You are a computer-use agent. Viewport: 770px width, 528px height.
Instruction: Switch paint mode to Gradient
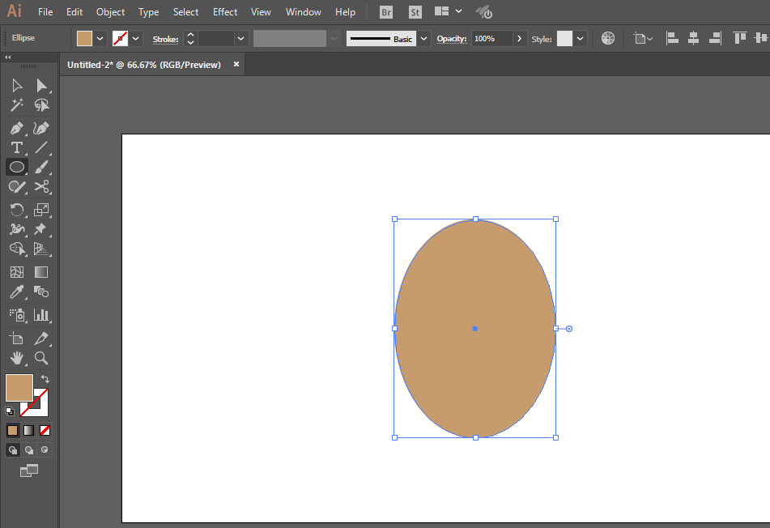pos(29,430)
